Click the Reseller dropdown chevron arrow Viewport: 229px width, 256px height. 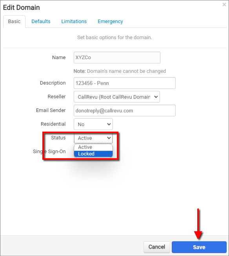pyautogui.click(x=156, y=97)
